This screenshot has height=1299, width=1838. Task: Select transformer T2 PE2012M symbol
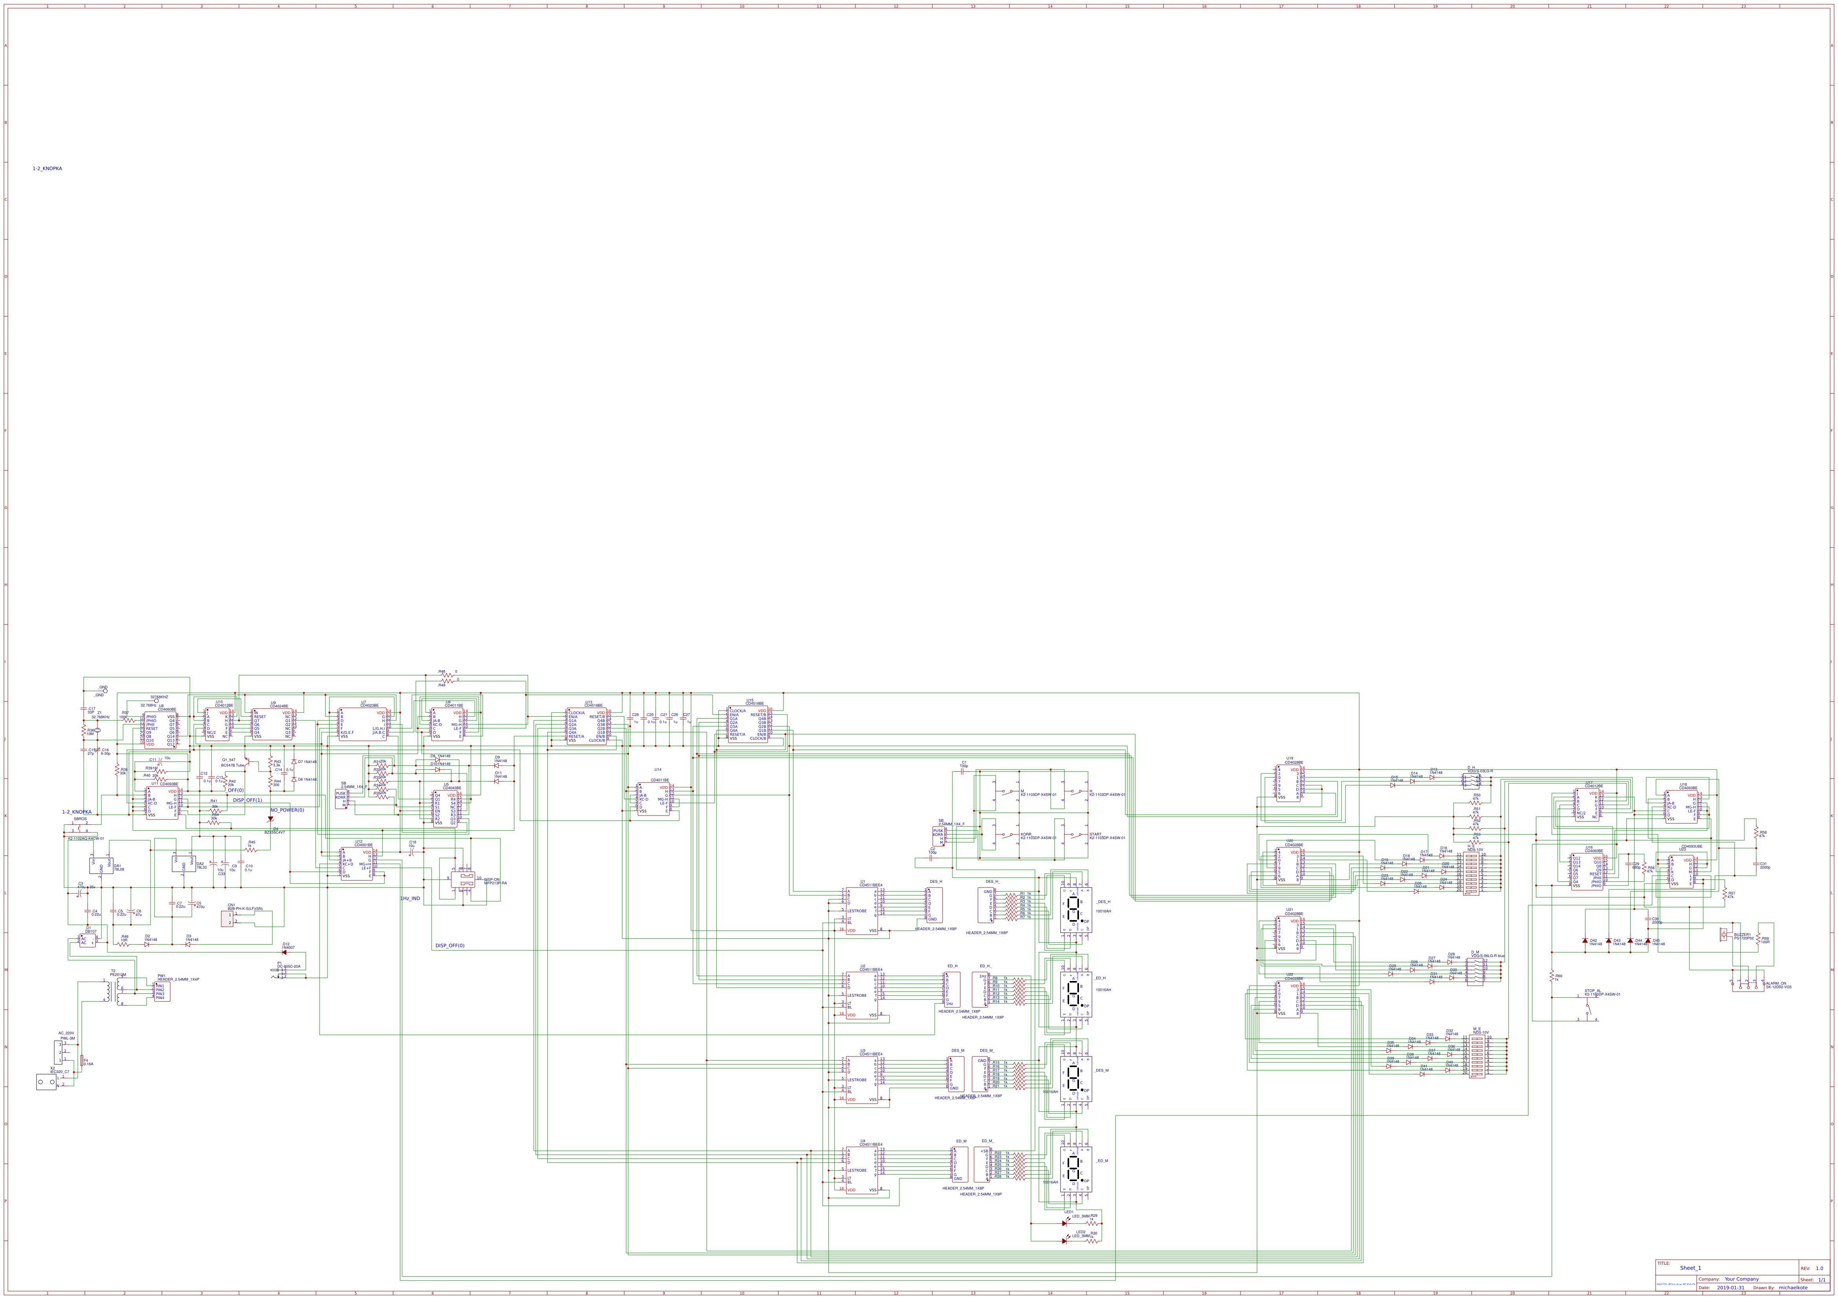pos(112,991)
